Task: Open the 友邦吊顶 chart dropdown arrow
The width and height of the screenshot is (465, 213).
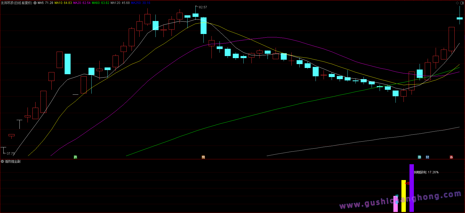Action: 35,3
